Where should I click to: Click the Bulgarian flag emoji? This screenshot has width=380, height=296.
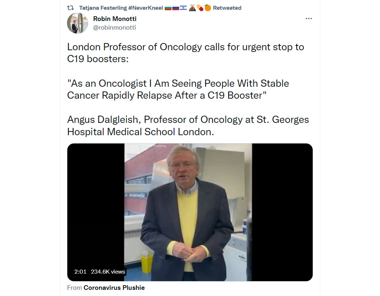click(x=168, y=8)
